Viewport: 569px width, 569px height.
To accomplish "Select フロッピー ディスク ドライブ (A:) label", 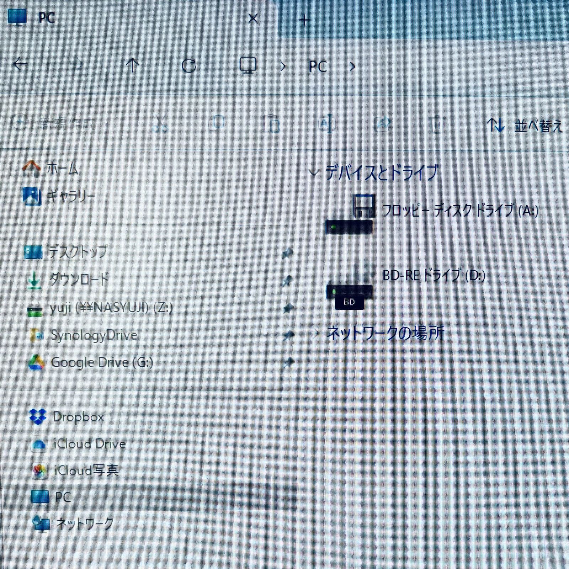I will click(460, 211).
